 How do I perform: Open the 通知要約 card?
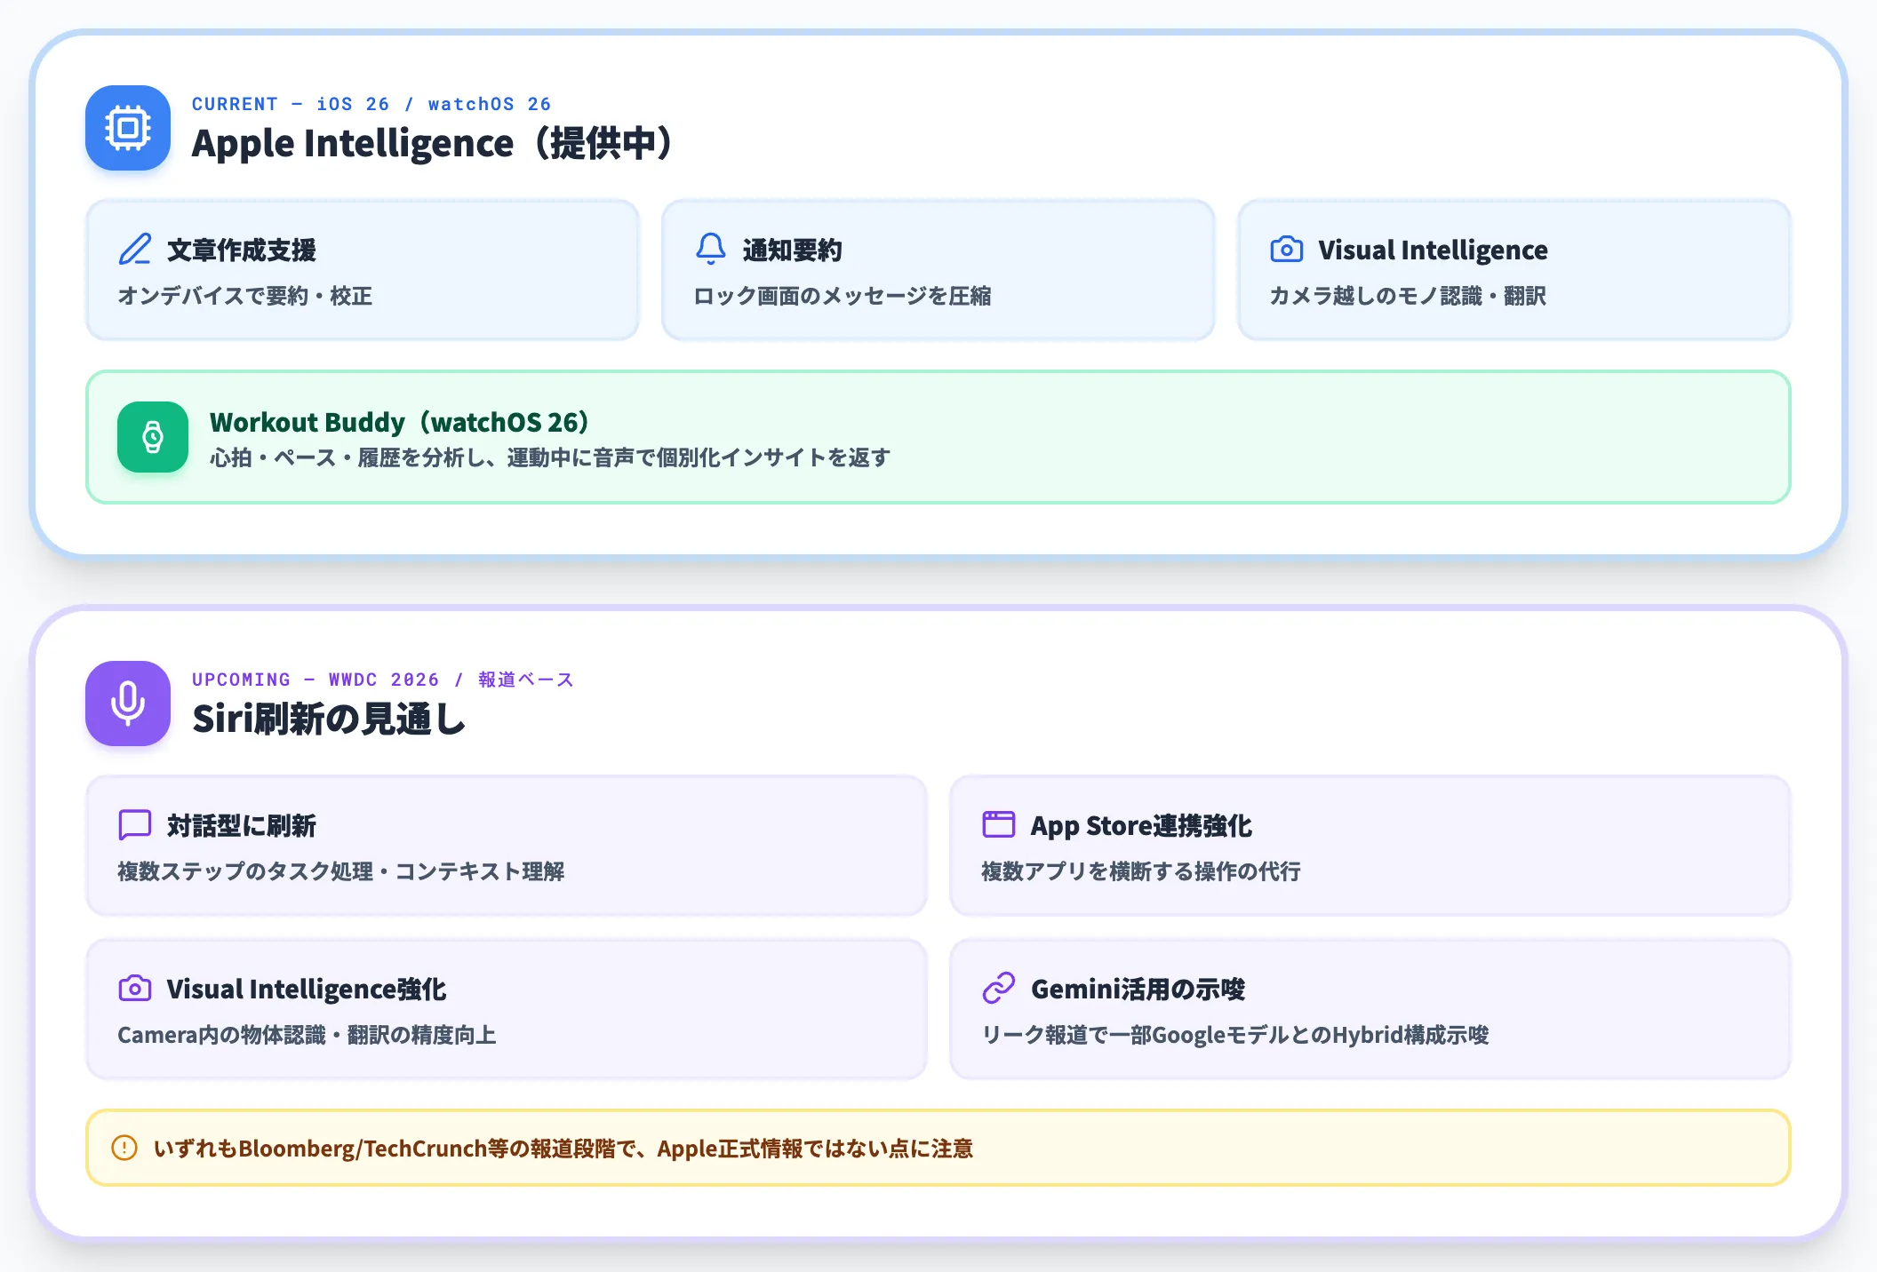pyautogui.click(x=938, y=270)
